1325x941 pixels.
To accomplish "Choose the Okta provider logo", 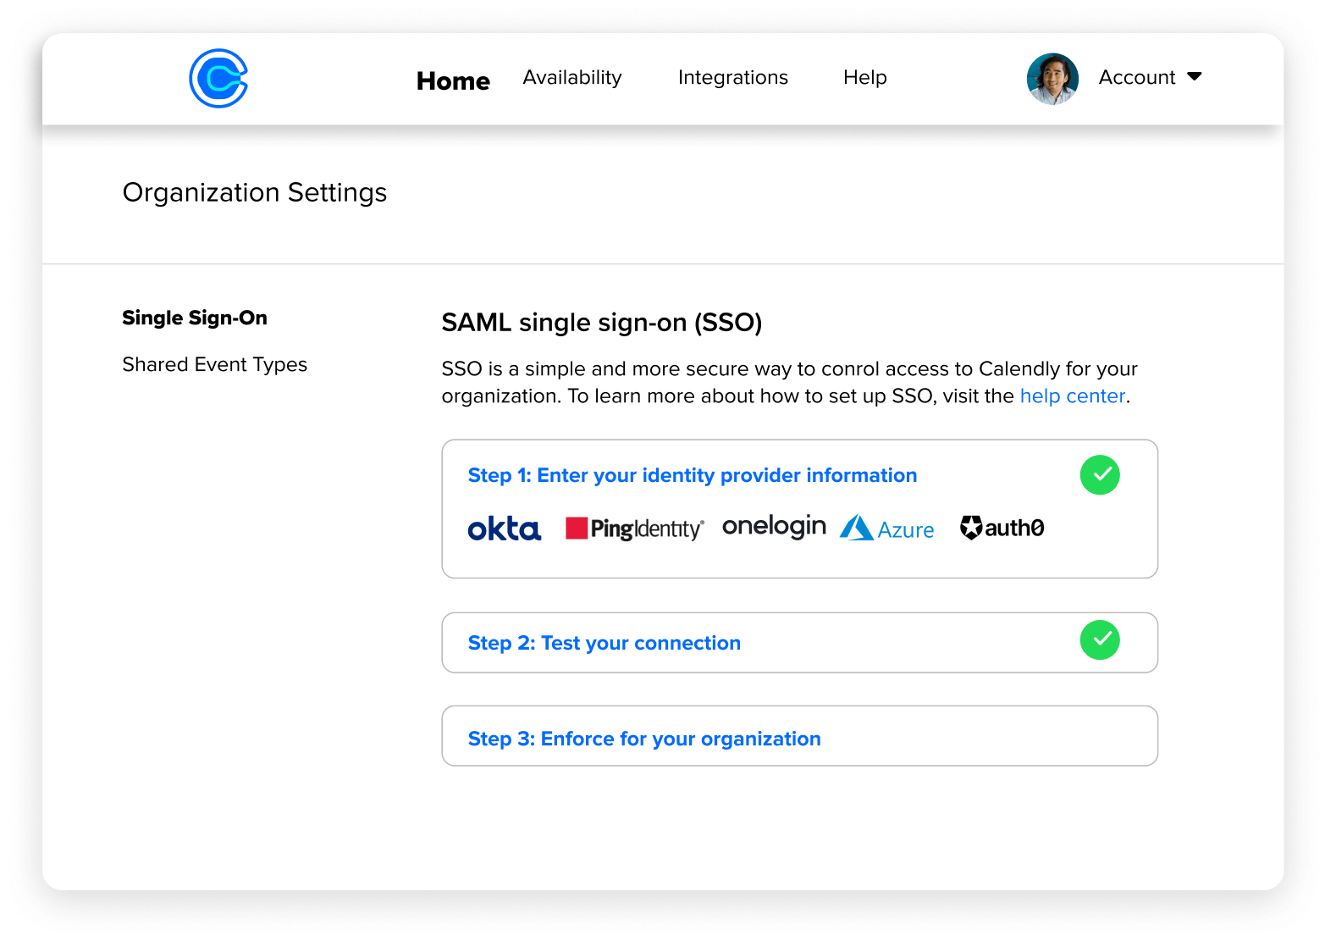I will pyautogui.click(x=505, y=529).
